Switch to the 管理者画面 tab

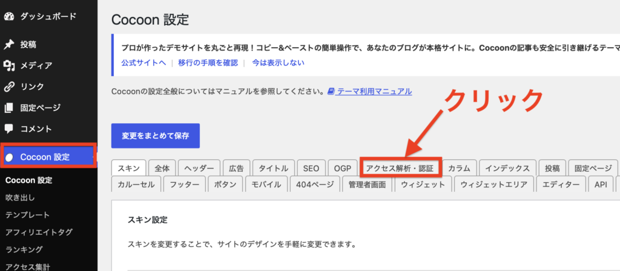tap(367, 184)
